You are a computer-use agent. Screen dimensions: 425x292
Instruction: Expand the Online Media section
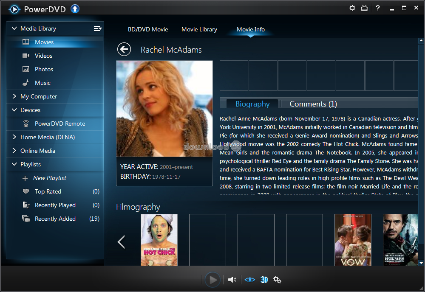click(x=14, y=151)
